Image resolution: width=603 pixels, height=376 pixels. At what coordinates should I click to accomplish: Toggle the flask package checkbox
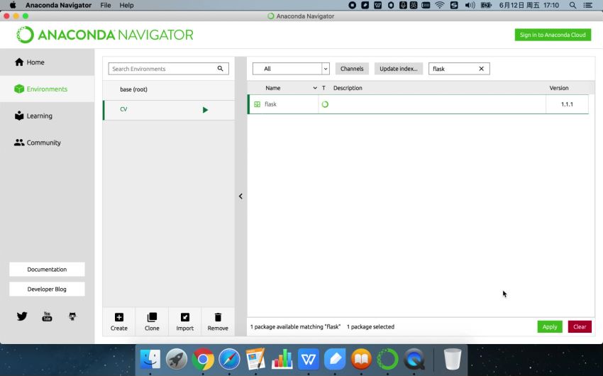coord(258,104)
